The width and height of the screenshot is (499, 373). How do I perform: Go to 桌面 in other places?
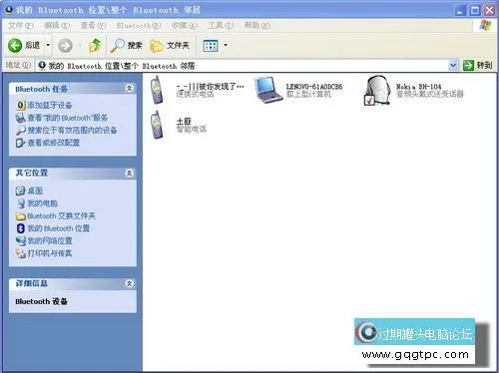tap(35, 190)
